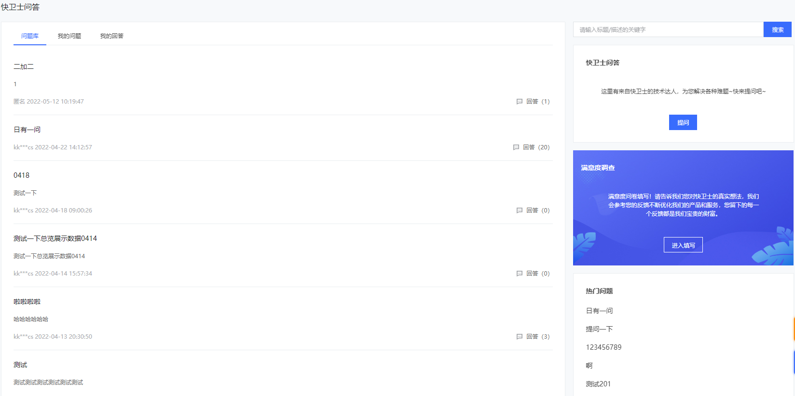This screenshot has width=795, height=396.
Task: Click the timestamp 2022-04-18 09:00:26
Action: [x=63, y=211]
